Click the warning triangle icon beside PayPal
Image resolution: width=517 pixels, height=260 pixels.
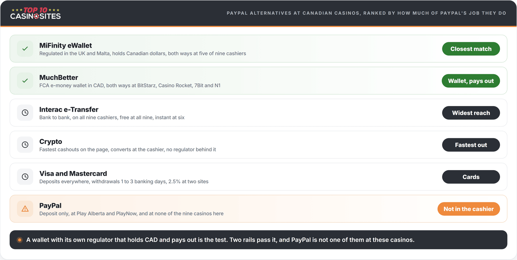pos(25,209)
